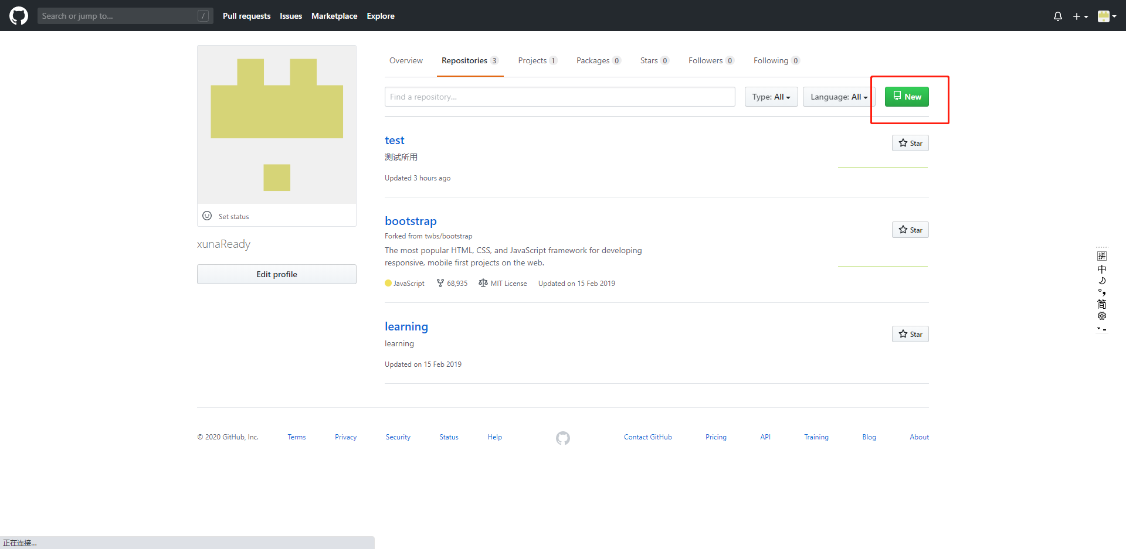Switch to the Overview tab
This screenshot has height=549, width=1126.
(x=406, y=61)
